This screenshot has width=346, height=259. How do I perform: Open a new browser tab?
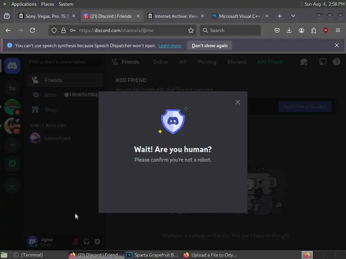(279, 16)
